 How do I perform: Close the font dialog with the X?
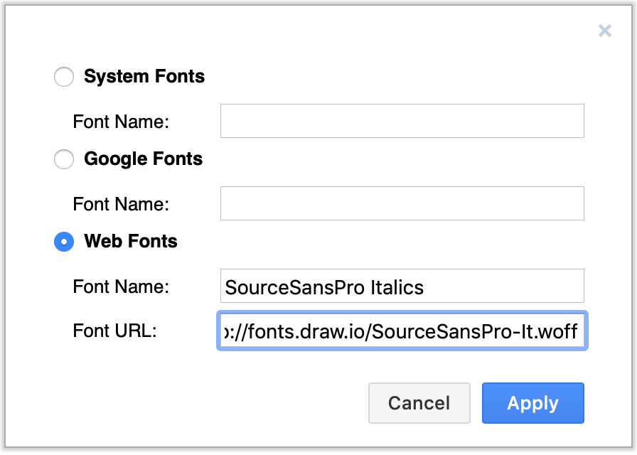click(x=604, y=31)
